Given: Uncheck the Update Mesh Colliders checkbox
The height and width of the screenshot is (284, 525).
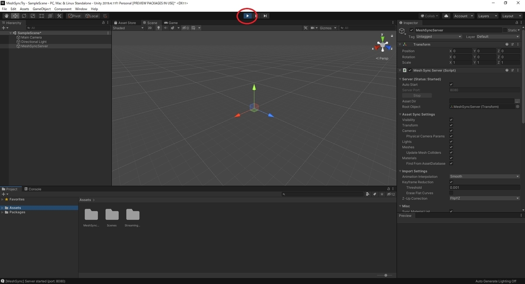Looking at the screenshot, I should click(451, 152).
